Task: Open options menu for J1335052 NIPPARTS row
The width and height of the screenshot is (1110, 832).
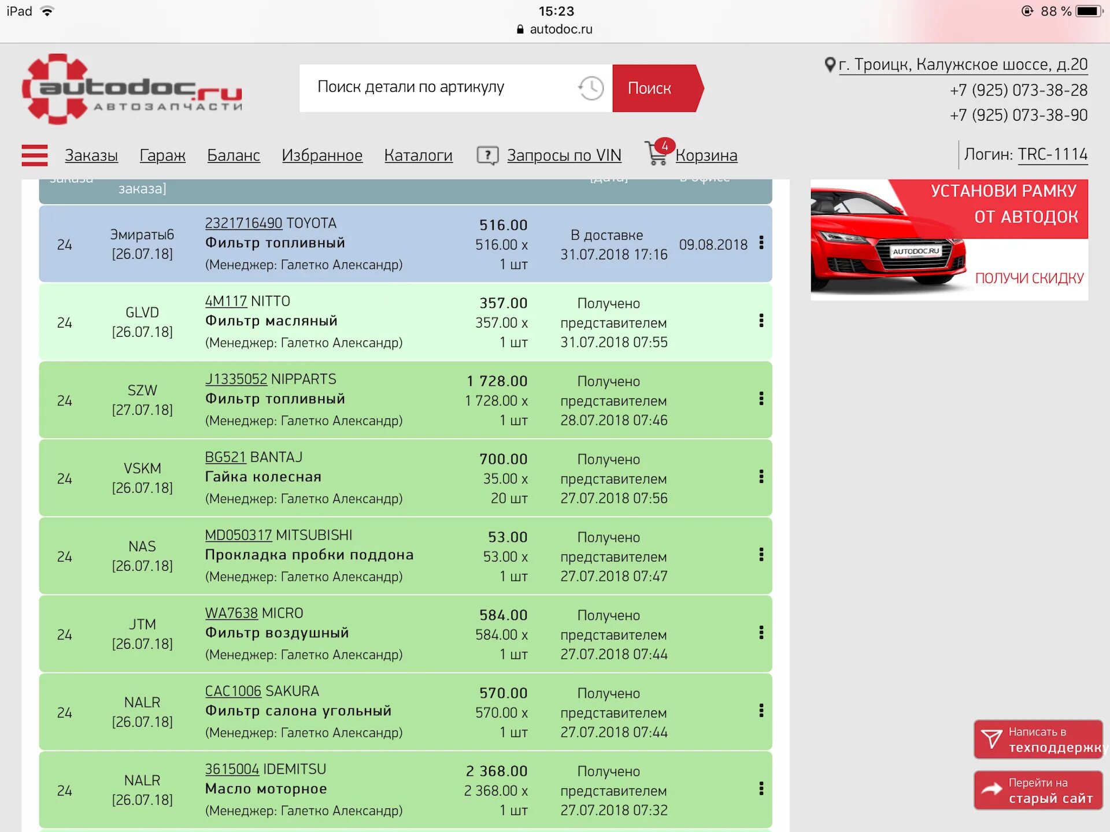Action: coord(761,399)
